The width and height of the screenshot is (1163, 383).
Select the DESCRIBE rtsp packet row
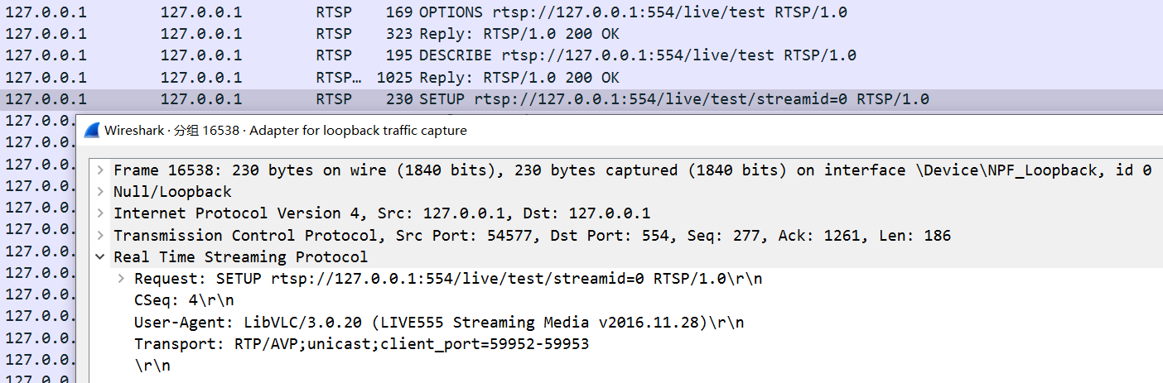click(x=581, y=55)
